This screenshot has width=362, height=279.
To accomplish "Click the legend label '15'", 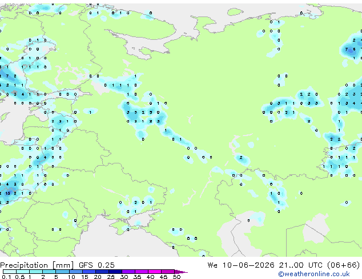I will coord(85,277).
